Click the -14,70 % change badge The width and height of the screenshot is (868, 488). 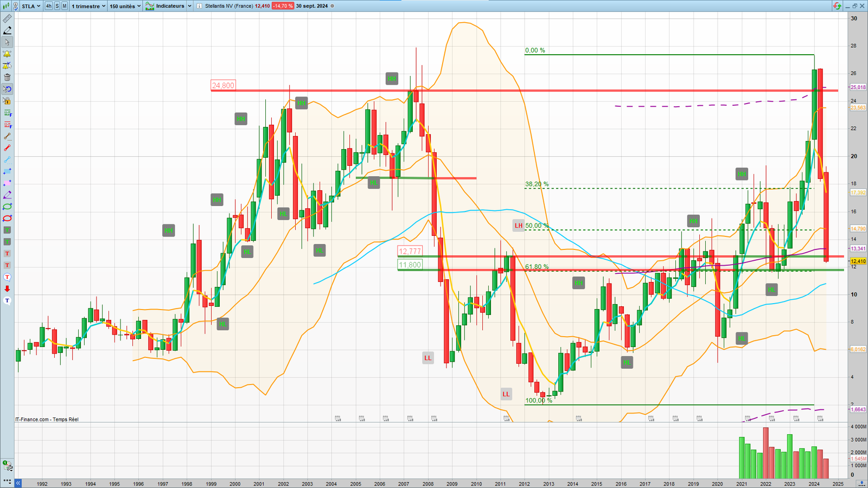click(x=283, y=6)
